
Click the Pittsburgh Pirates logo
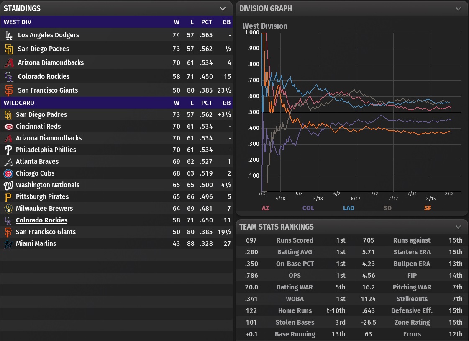8,197
